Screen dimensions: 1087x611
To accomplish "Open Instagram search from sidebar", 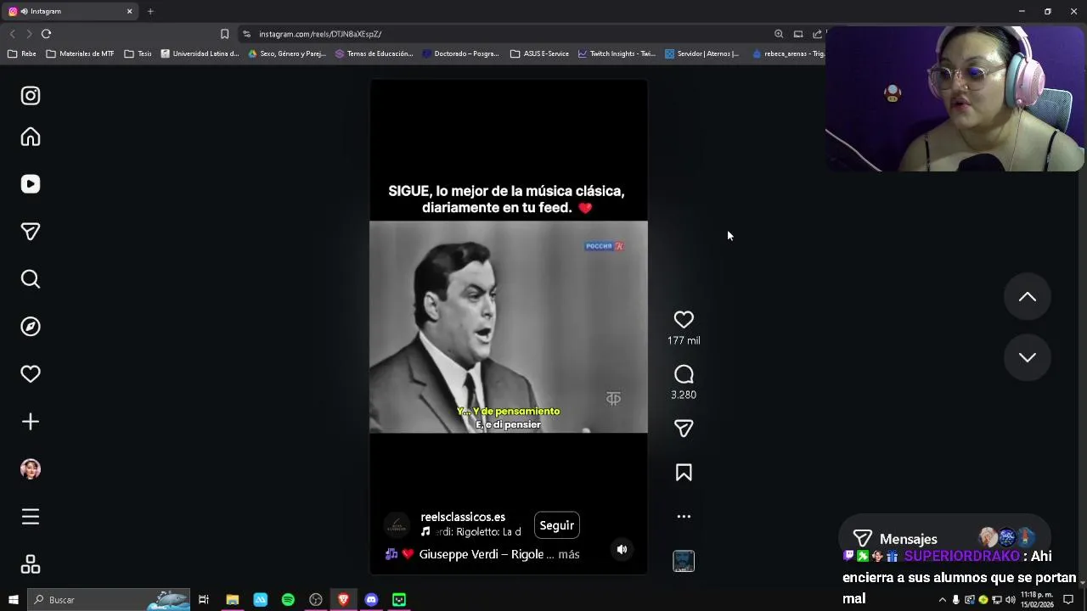I will point(31,279).
